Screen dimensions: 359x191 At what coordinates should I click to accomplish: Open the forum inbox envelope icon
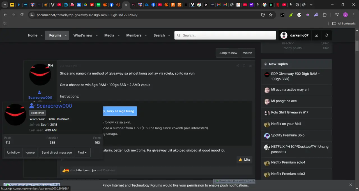[x=316, y=35]
